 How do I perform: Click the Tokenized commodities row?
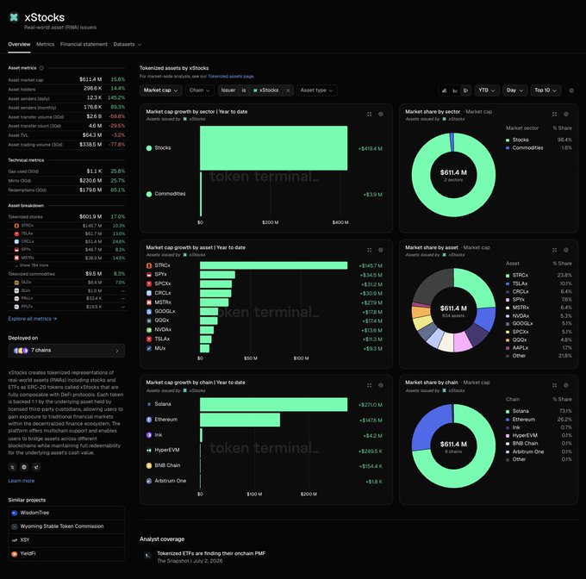tap(66, 274)
